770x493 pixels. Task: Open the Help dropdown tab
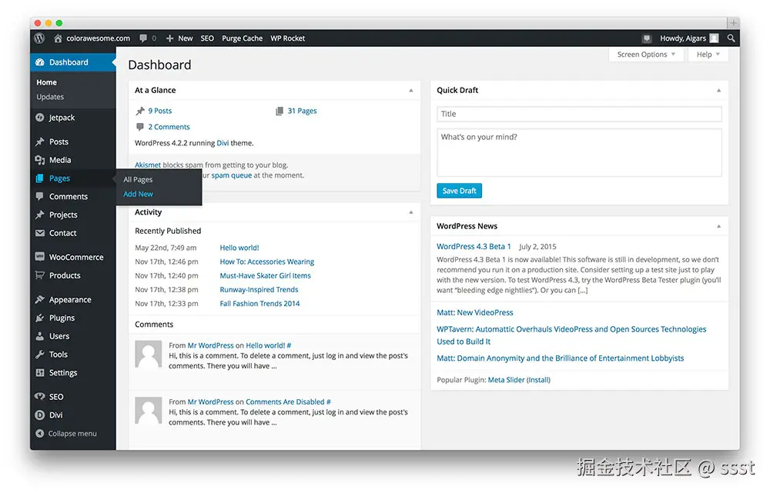coord(708,55)
